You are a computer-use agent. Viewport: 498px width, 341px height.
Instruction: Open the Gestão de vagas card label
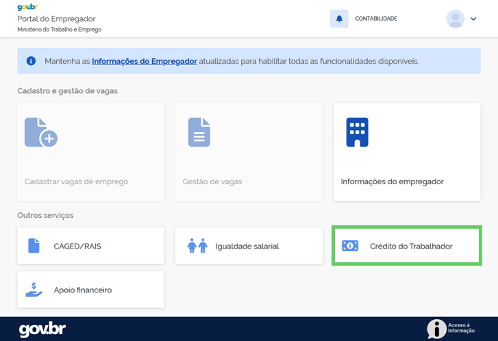(212, 181)
